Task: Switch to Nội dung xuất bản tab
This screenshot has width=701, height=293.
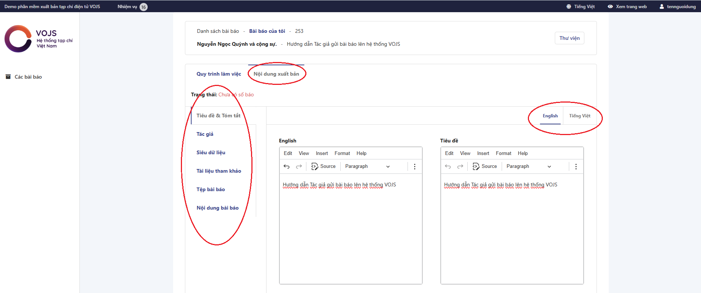Action: click(x=276, y=74)
